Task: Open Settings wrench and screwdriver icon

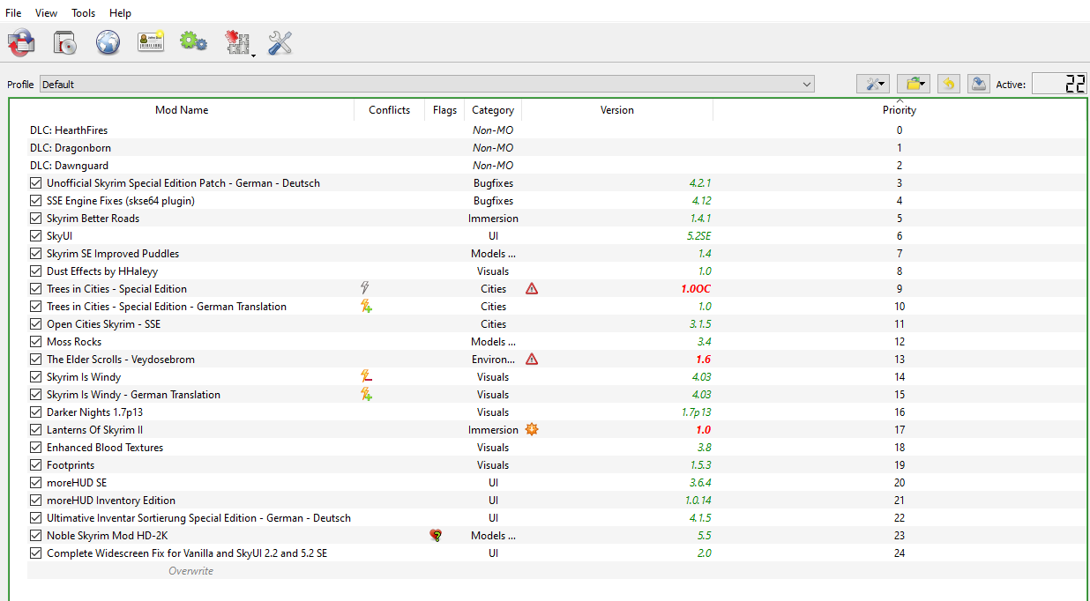Action: tap(280, 42)
